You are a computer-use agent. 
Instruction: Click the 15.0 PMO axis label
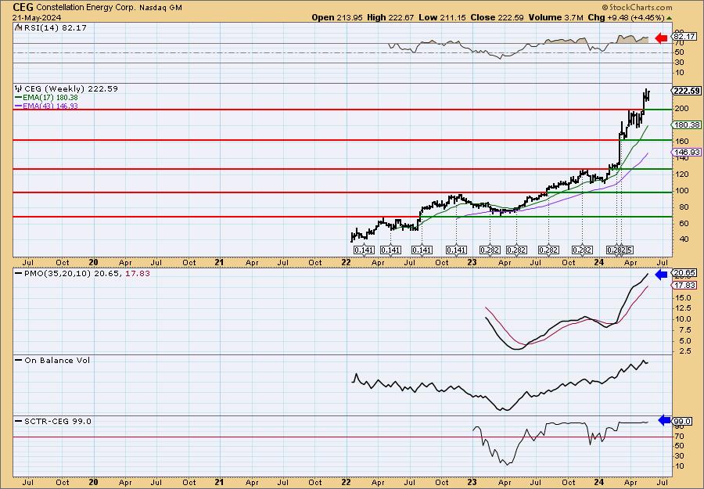682,297
